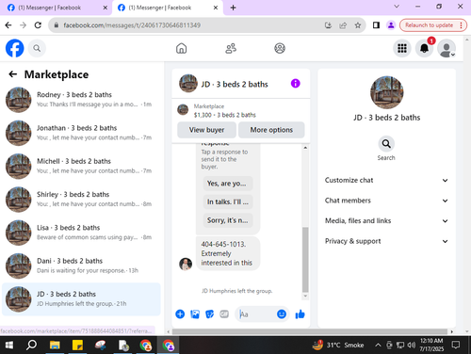Open the tab search chevron
Viewport: 471px width, 354px height.
point(397,7)
